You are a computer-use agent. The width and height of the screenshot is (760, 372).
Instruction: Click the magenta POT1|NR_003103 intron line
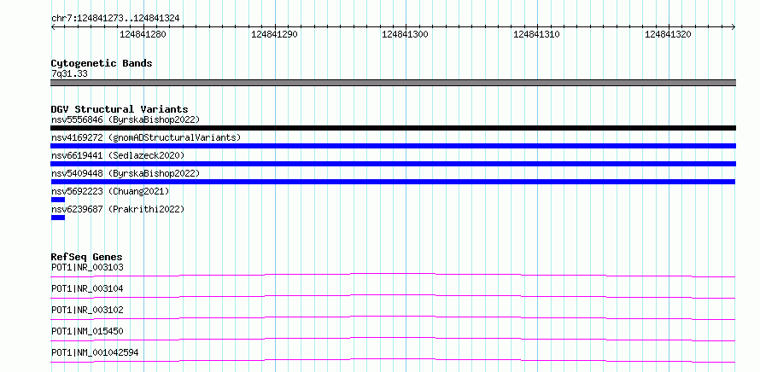pos(393,275)
